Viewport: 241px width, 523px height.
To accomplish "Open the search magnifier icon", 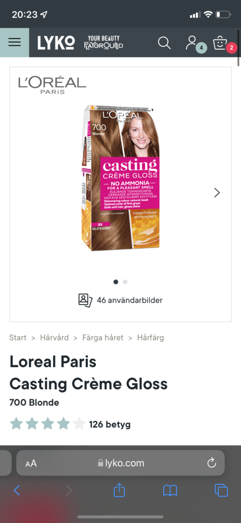I will pos(164,43).
